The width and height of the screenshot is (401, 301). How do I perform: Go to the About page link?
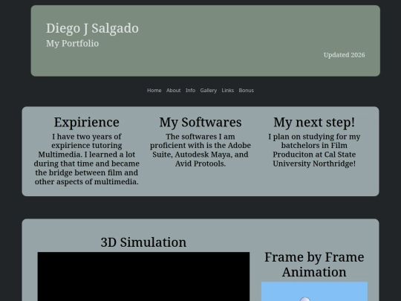point(173,91)
